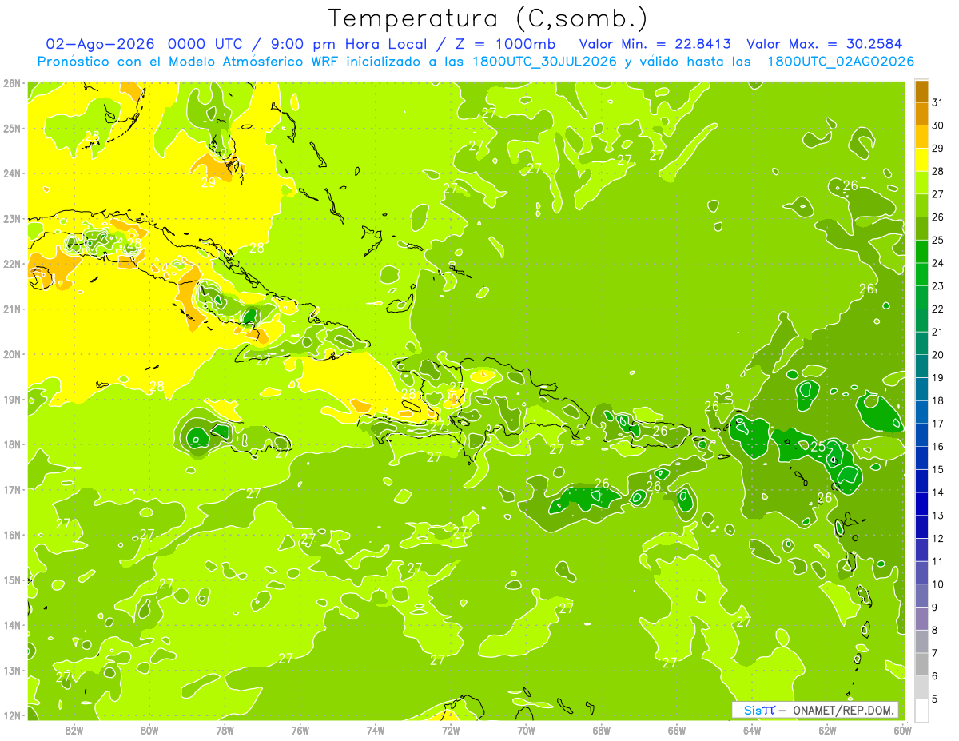Select legend color swatch between 9 and 10

(921, 596)
